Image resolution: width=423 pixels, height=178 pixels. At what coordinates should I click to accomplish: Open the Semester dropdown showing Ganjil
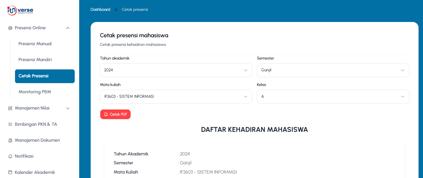point(333,70)
